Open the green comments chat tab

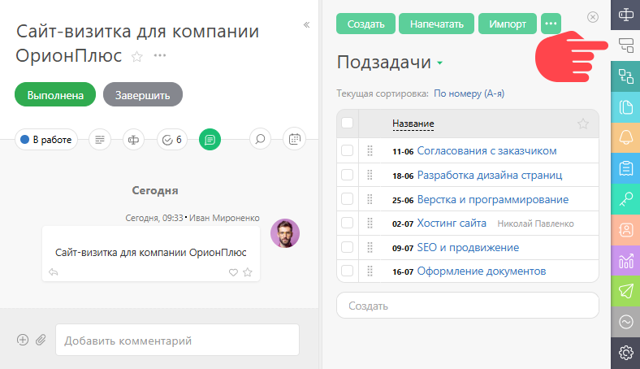click(x=210, y=140)
